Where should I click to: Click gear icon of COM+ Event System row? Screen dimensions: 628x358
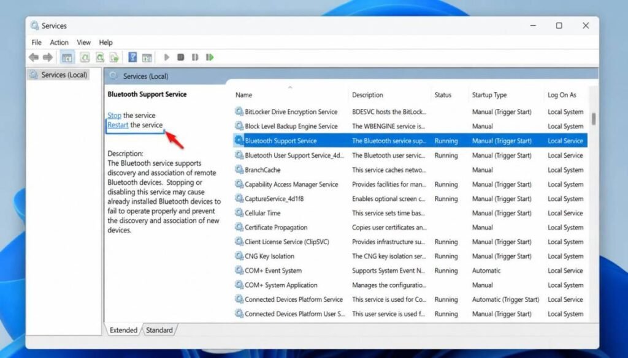point(239,270)
